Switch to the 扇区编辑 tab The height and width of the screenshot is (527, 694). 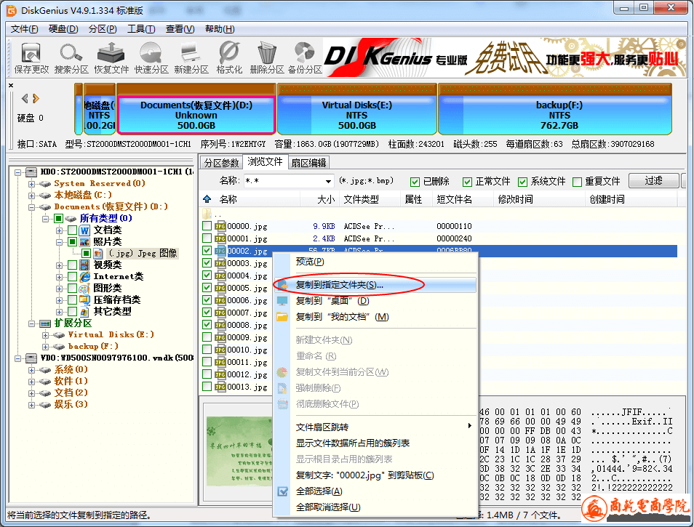(308, 163)
